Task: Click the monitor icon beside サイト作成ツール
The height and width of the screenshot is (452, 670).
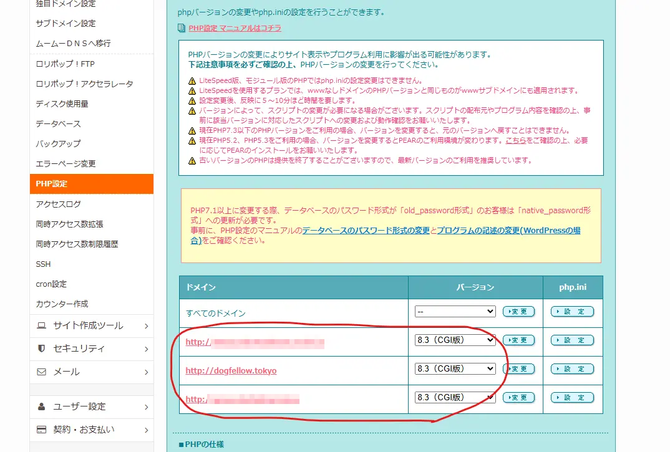Action: point(42,325)
